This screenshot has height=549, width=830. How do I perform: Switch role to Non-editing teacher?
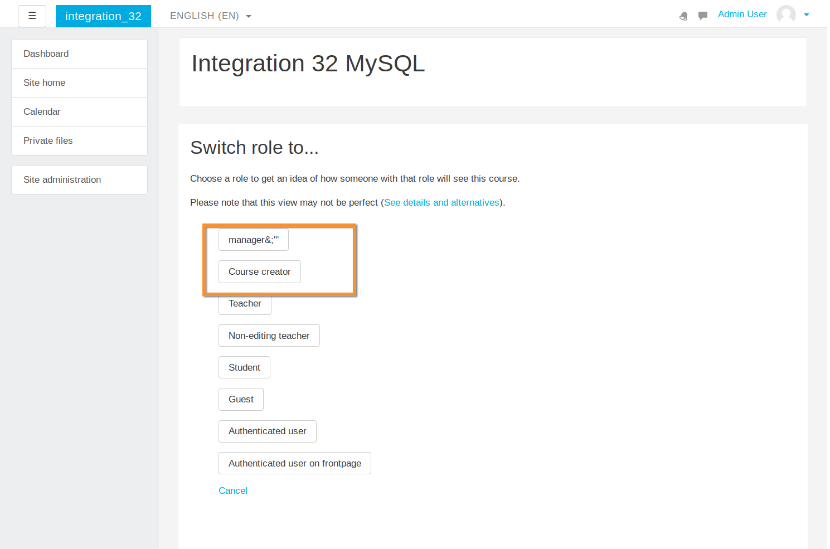tap(269, 336)
